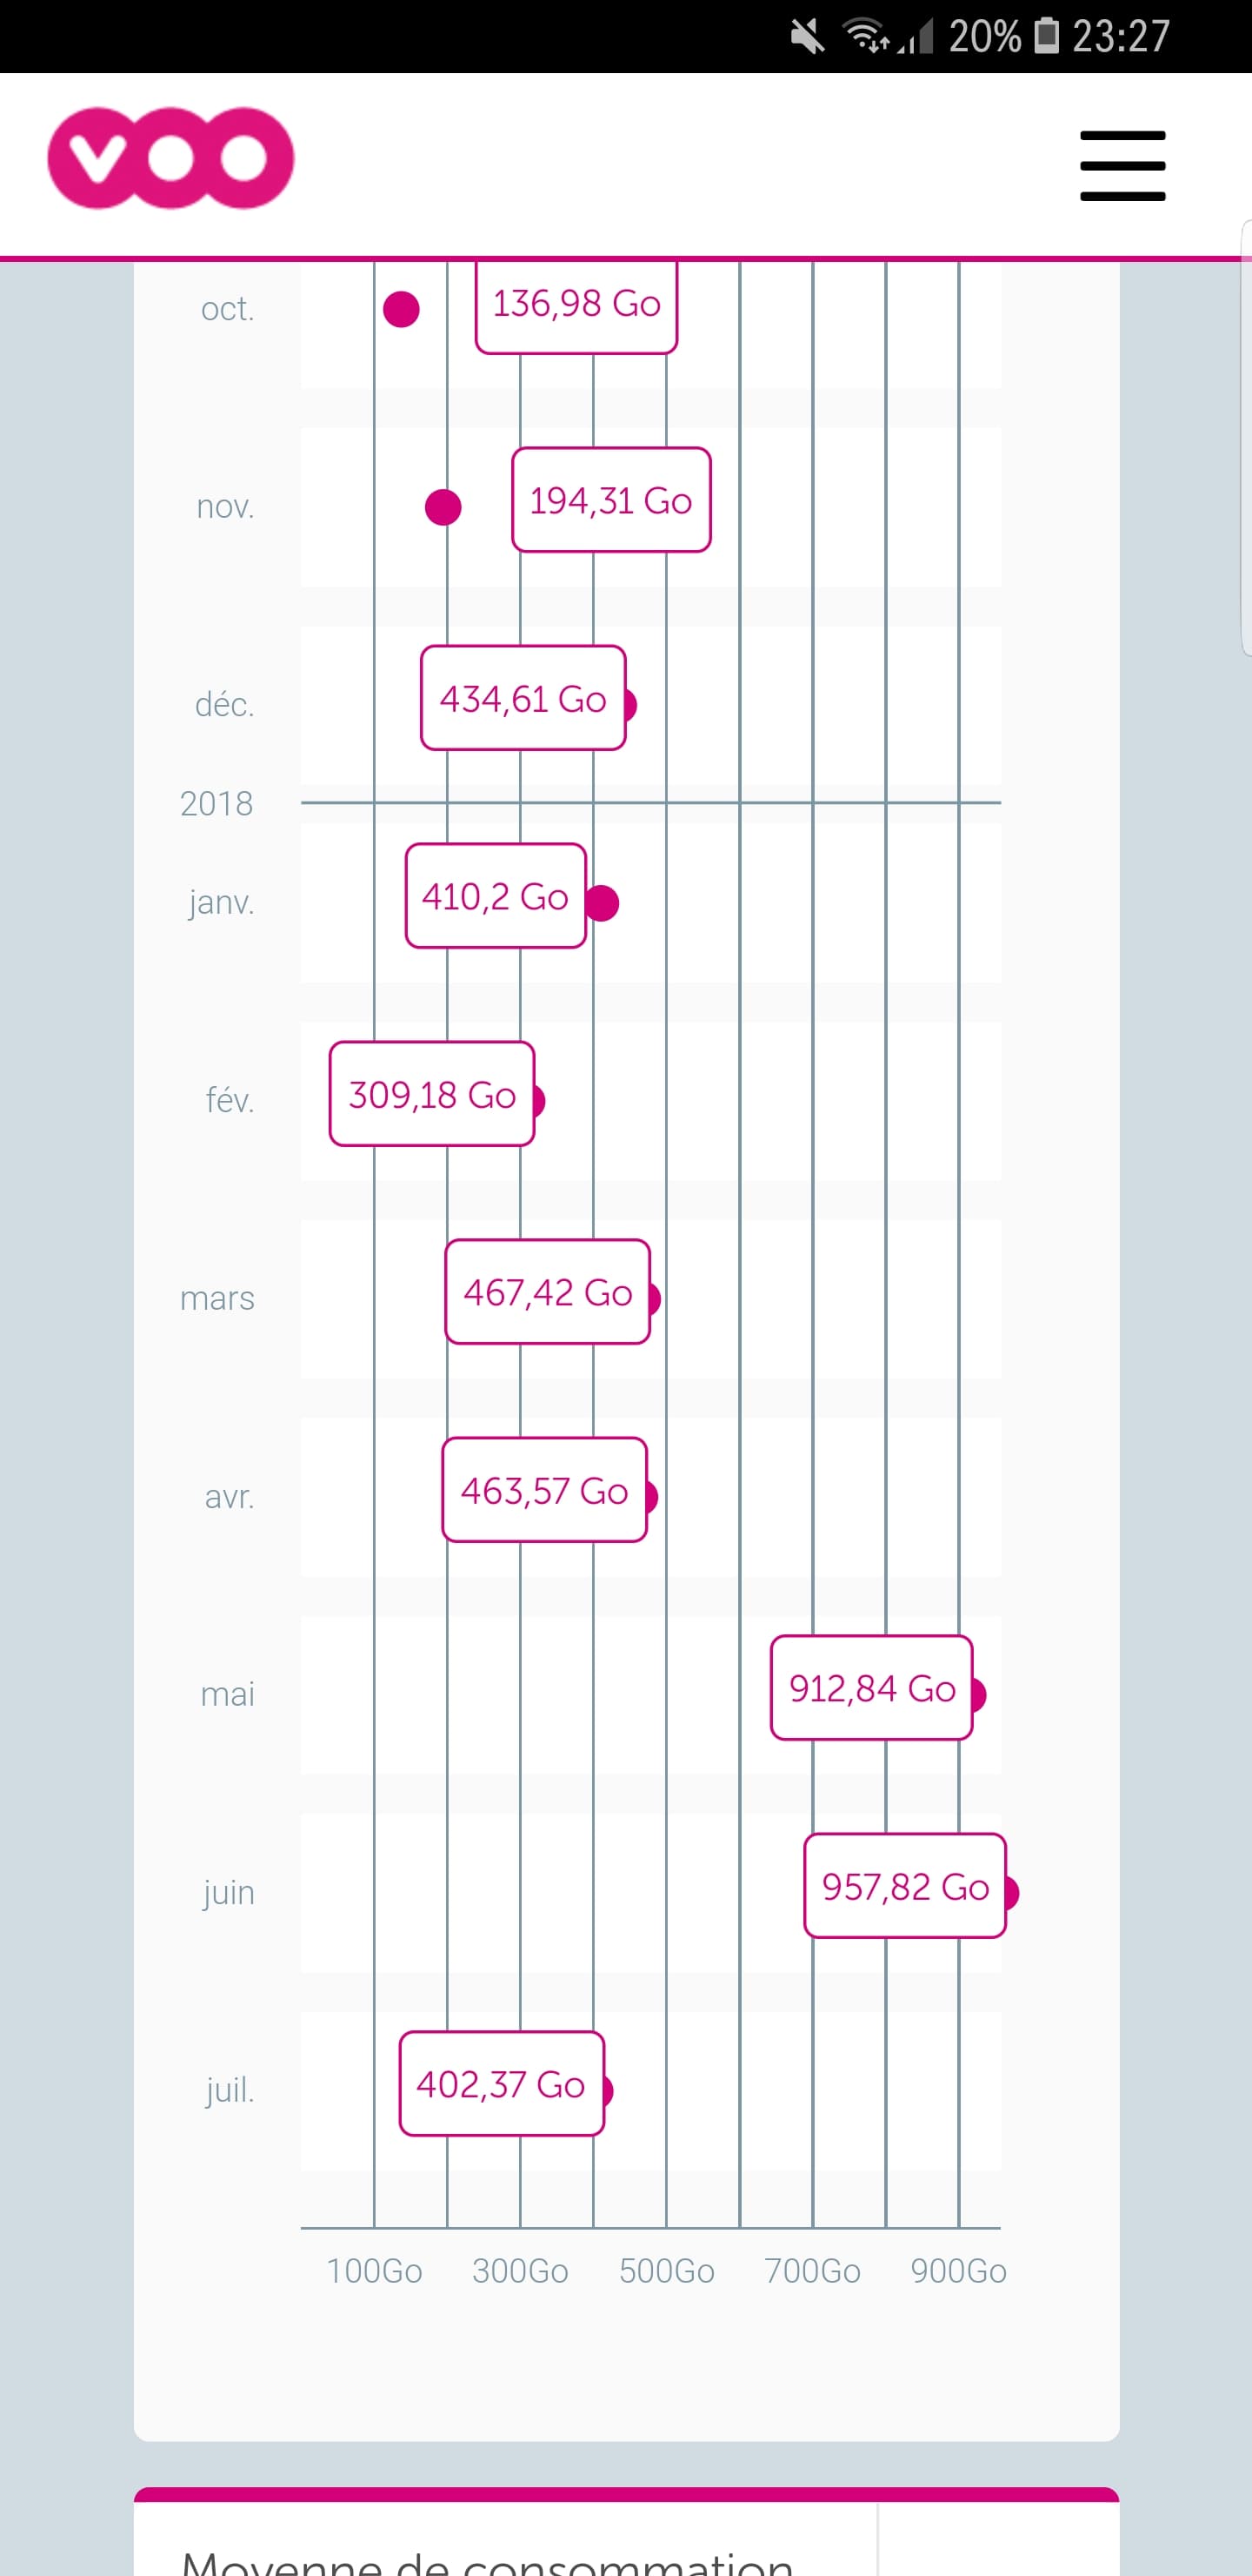Select the 463,57 Go April label
Screen dimensions: 1252x2576
click(544, 1490)
